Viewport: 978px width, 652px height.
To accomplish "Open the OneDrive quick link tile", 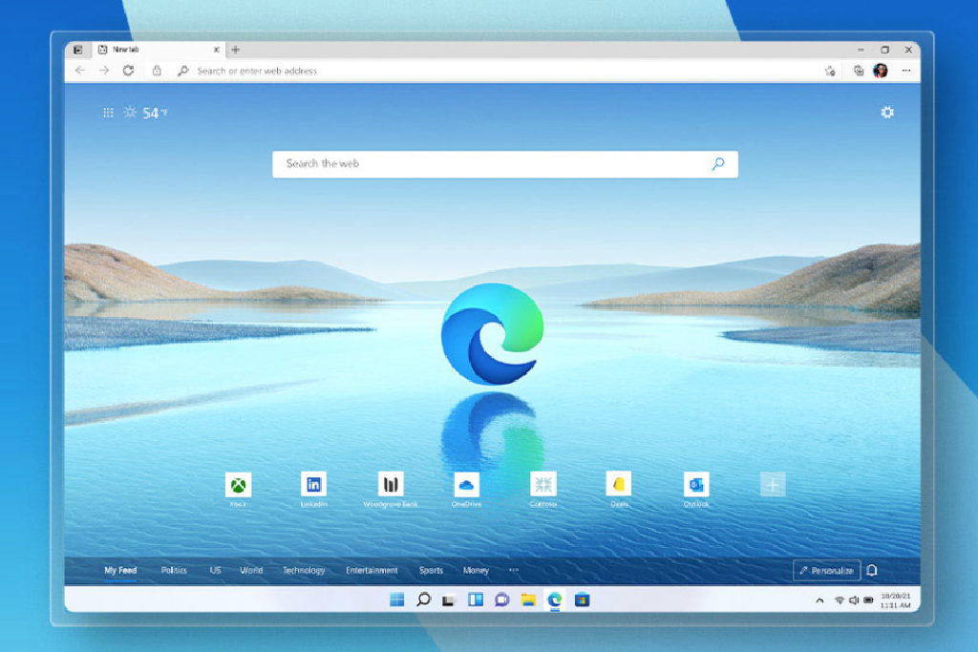I will tap(466, 484).
